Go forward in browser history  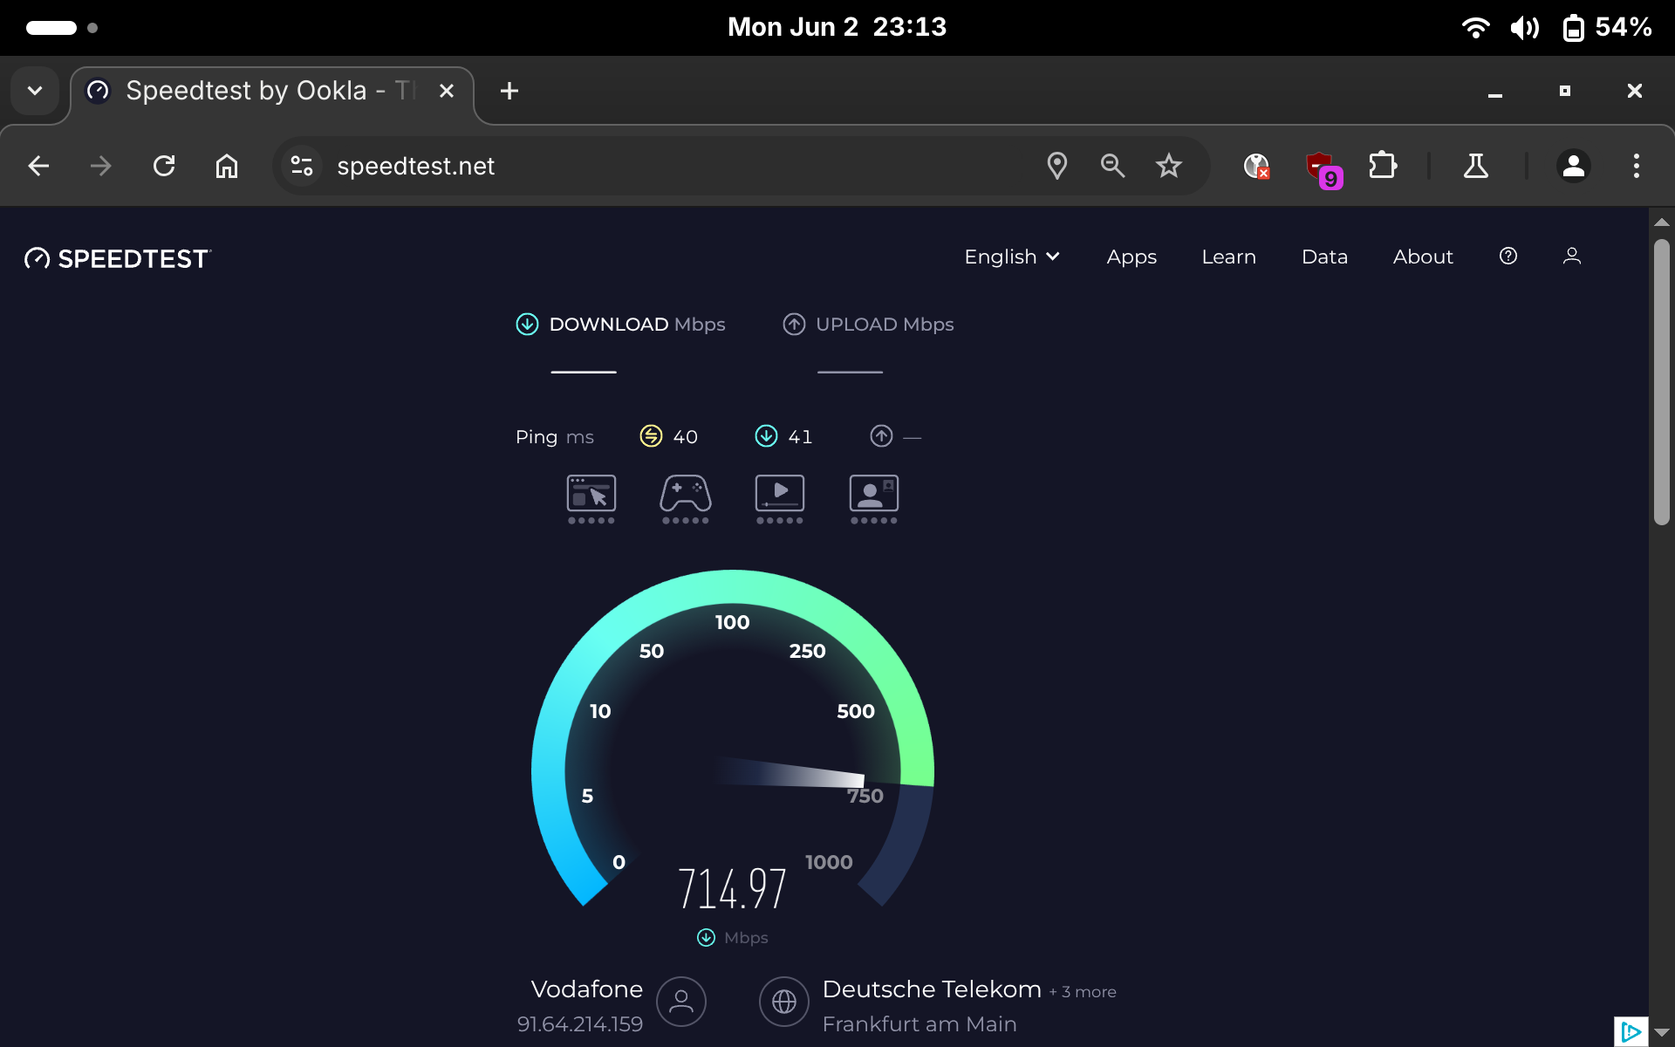point(101,166)
